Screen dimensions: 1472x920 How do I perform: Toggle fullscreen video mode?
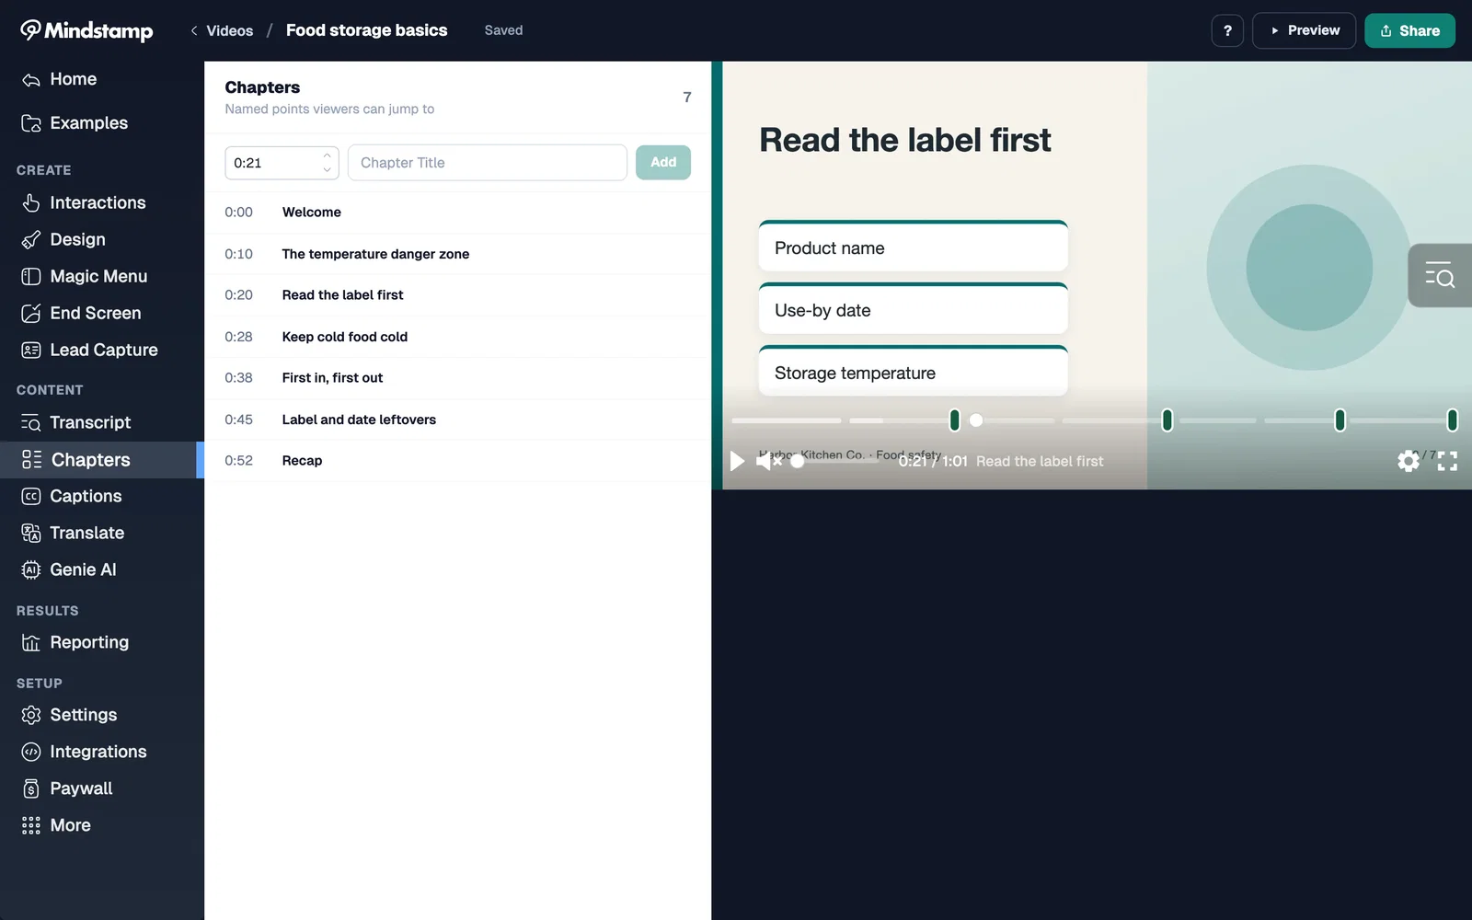1447,461
